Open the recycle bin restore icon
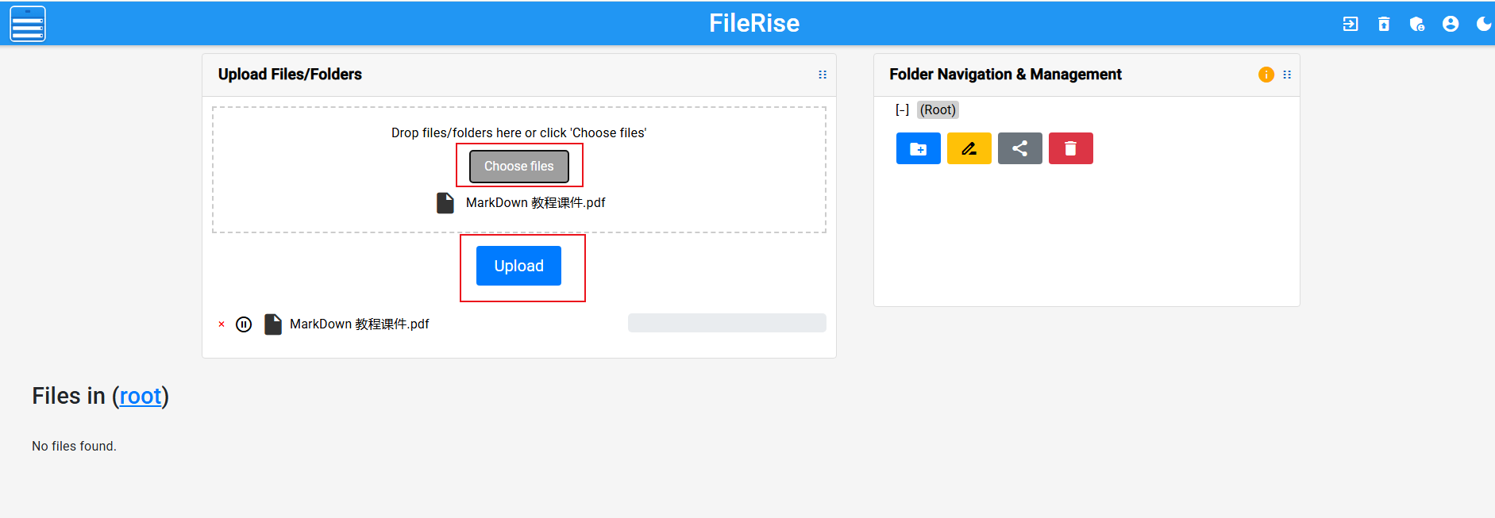1495x518 pixels. (1384, 24)
